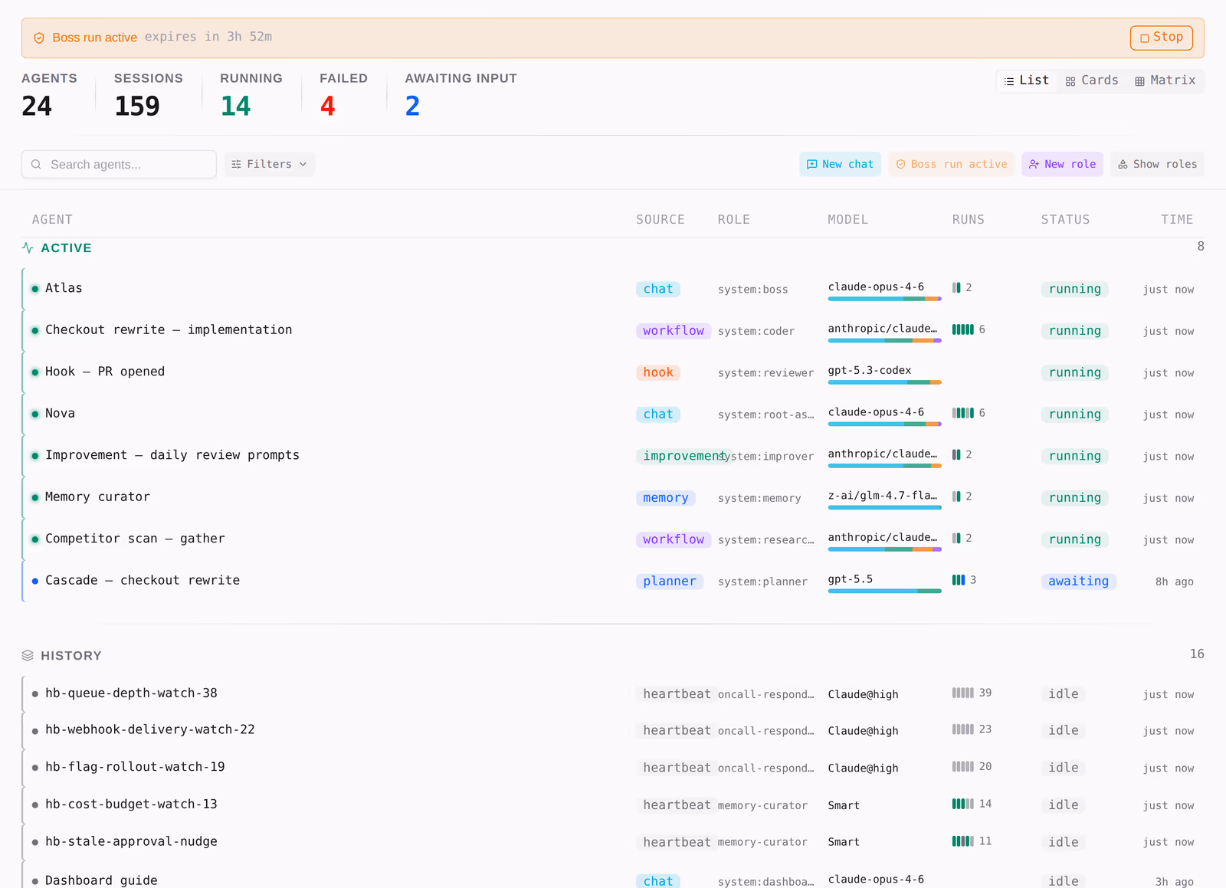Click the SOURCE column header
Viewport: 1226px width, 888px height.
click(x=661, y=220)
